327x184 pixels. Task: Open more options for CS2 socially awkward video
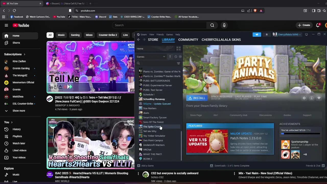234,174
